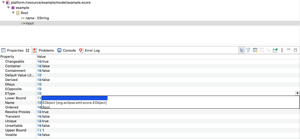Select the blank highlighted EType option
The width and height of the screenshot is (300, 139).
pos(75,98)
